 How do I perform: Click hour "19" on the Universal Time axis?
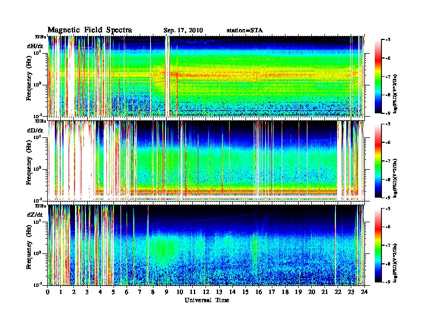298,292
